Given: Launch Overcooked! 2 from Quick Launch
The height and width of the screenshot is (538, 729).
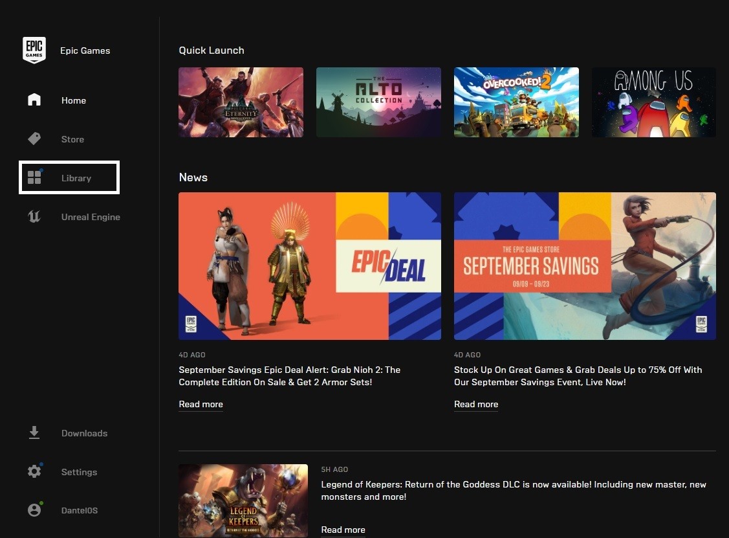Looking at the screenshot, I should click(516, 102).
